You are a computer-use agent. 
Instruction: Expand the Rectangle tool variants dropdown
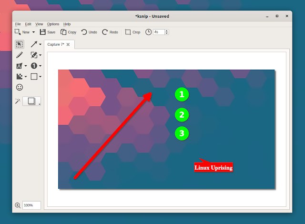[40, 77]
